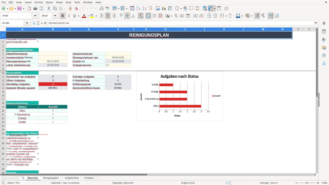Open the sidebar Properties panel icon
Screen dimensions: 329x185
tap(324, 32)
